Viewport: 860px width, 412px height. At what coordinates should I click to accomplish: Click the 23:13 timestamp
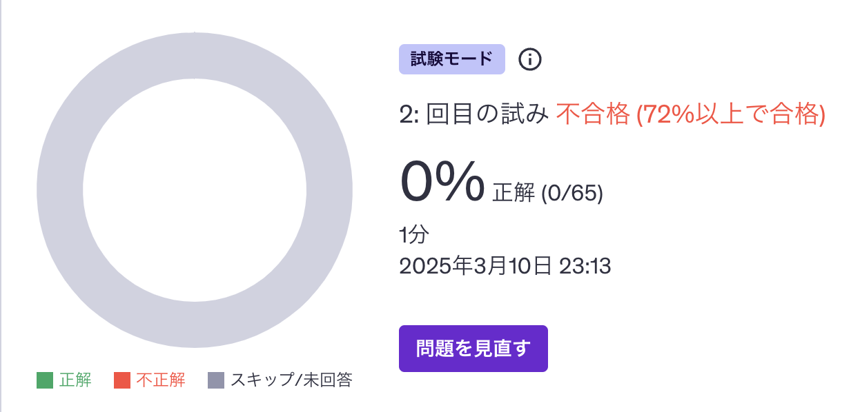[x=584, y=266]
